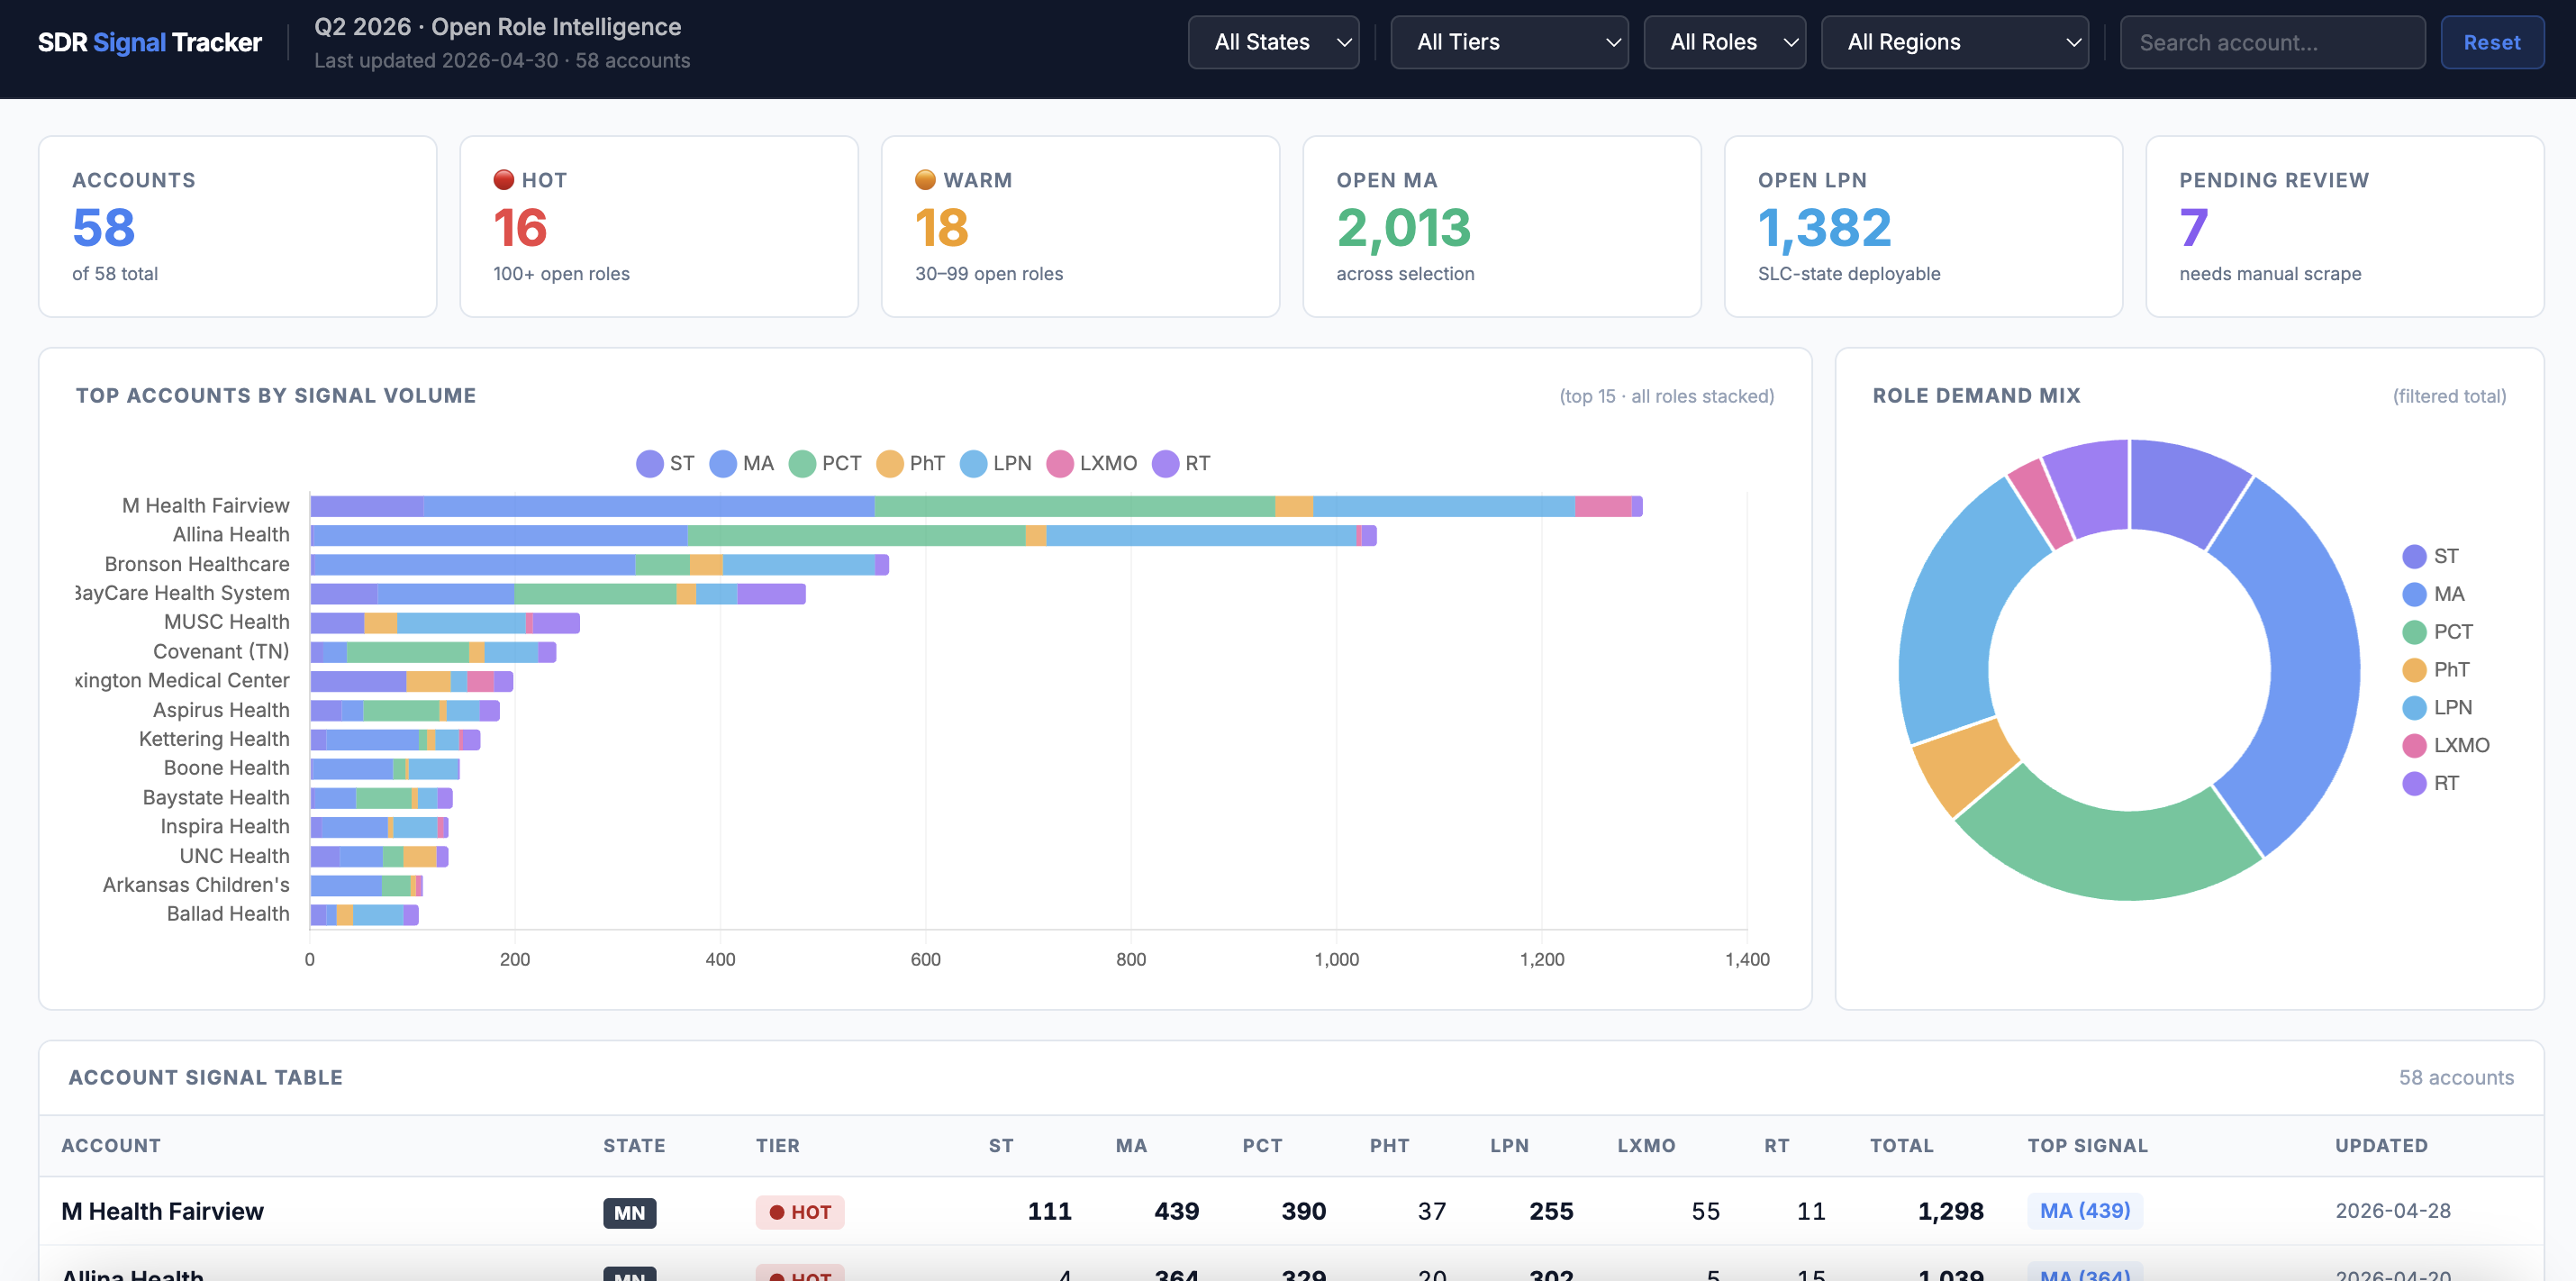Click the Bronson Healthcare bar in chart
2576x1281 pixels.
click(x=599, y=564)
